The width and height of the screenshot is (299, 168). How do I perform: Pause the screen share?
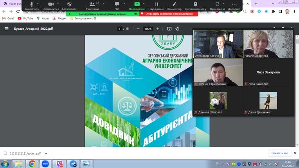pos(157,6)
